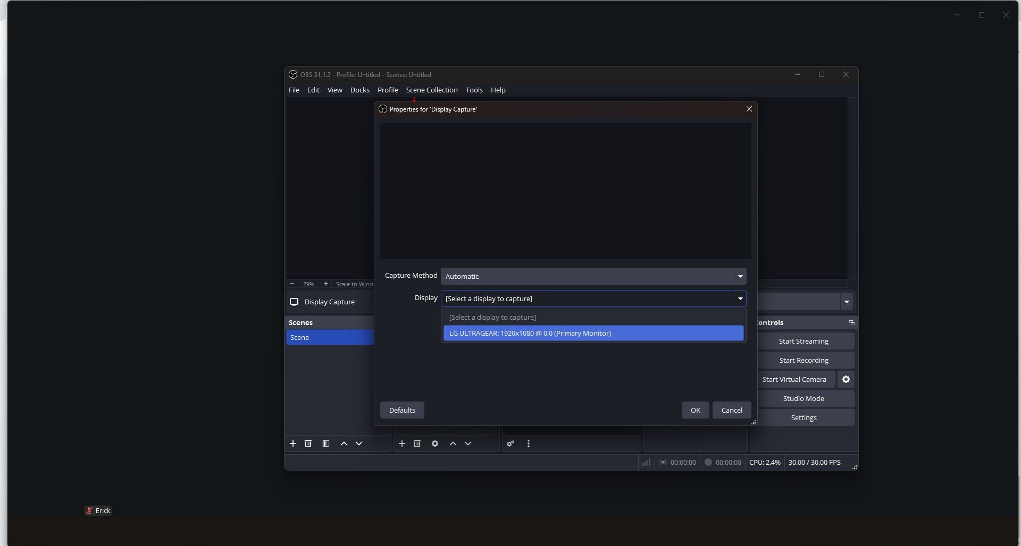Add a source with plus icon
The image size is (1021, 546).
point(402,443)
